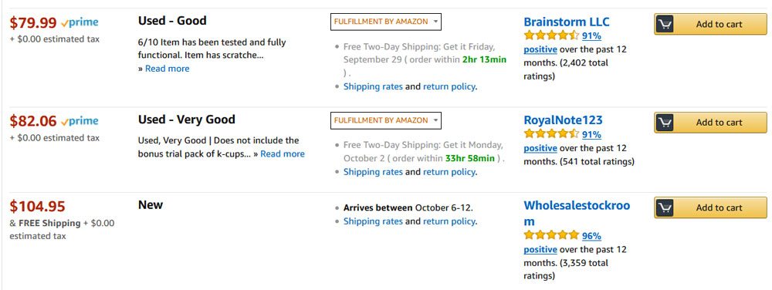Viewport: 772px width, 290px height.
Task: Click star rating under RoyalNote123
Action: click(551, 133)
